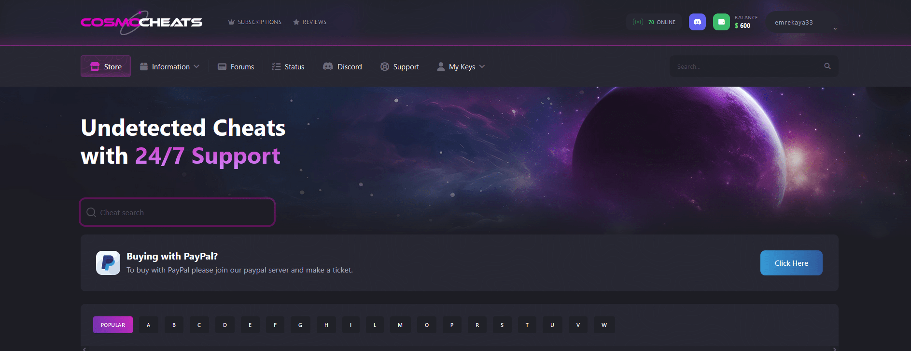Screen dimensions: 911x351
Task: Open the Information menu
Action: pyautogui.click(x=169, y=66)
